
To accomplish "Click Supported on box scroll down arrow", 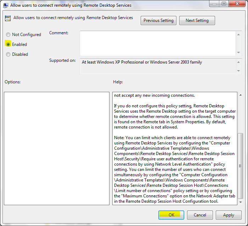I will tap(238, 71).
